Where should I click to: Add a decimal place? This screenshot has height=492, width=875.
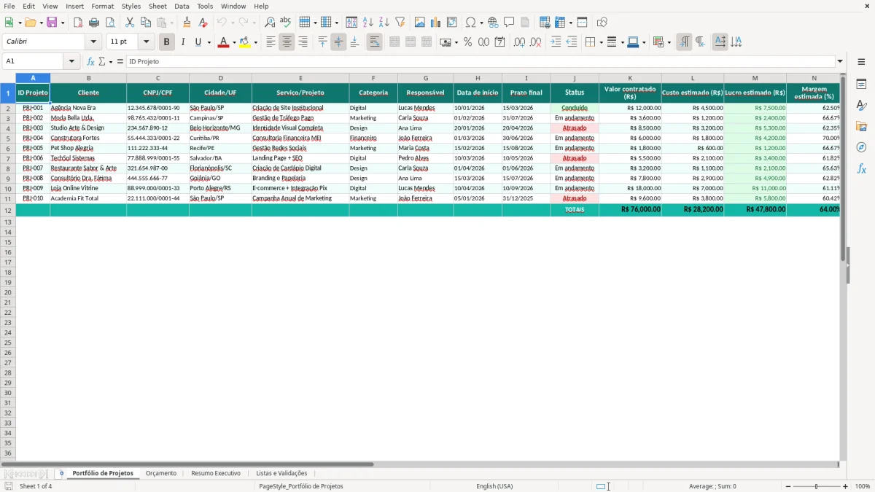pyautogui.click(x=519, y=42)
